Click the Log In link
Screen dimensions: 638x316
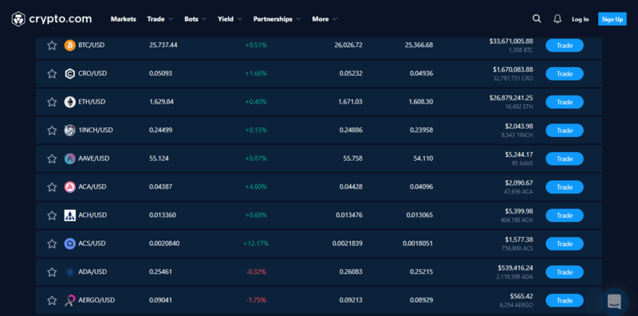(581, 19)
